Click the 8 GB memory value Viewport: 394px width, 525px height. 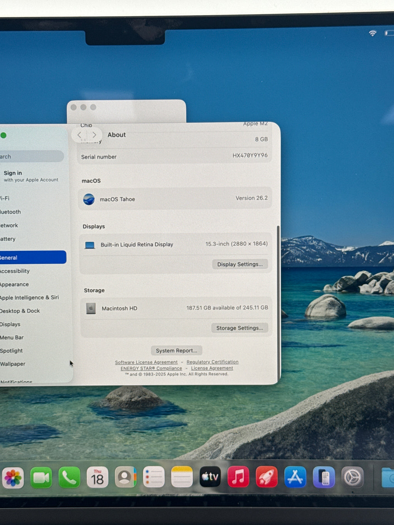coord(261,139)
